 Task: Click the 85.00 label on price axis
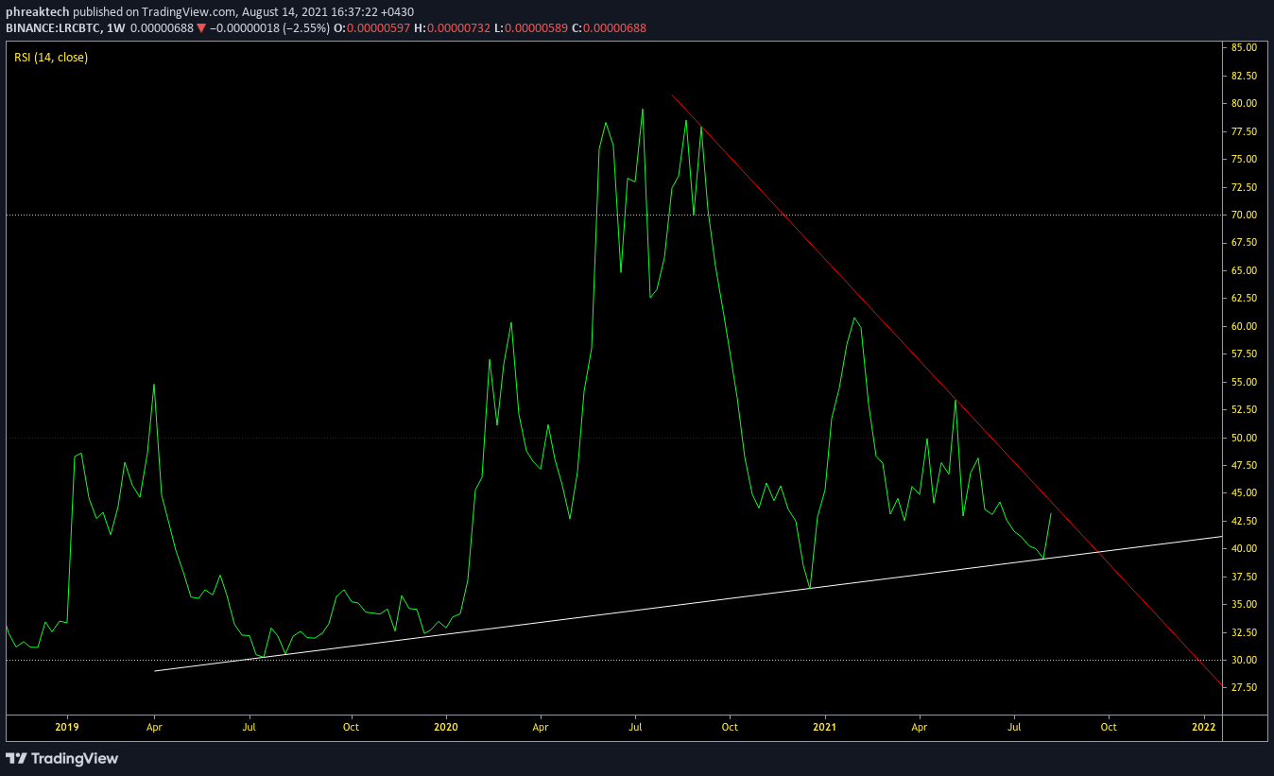[x=1243, y=47]
